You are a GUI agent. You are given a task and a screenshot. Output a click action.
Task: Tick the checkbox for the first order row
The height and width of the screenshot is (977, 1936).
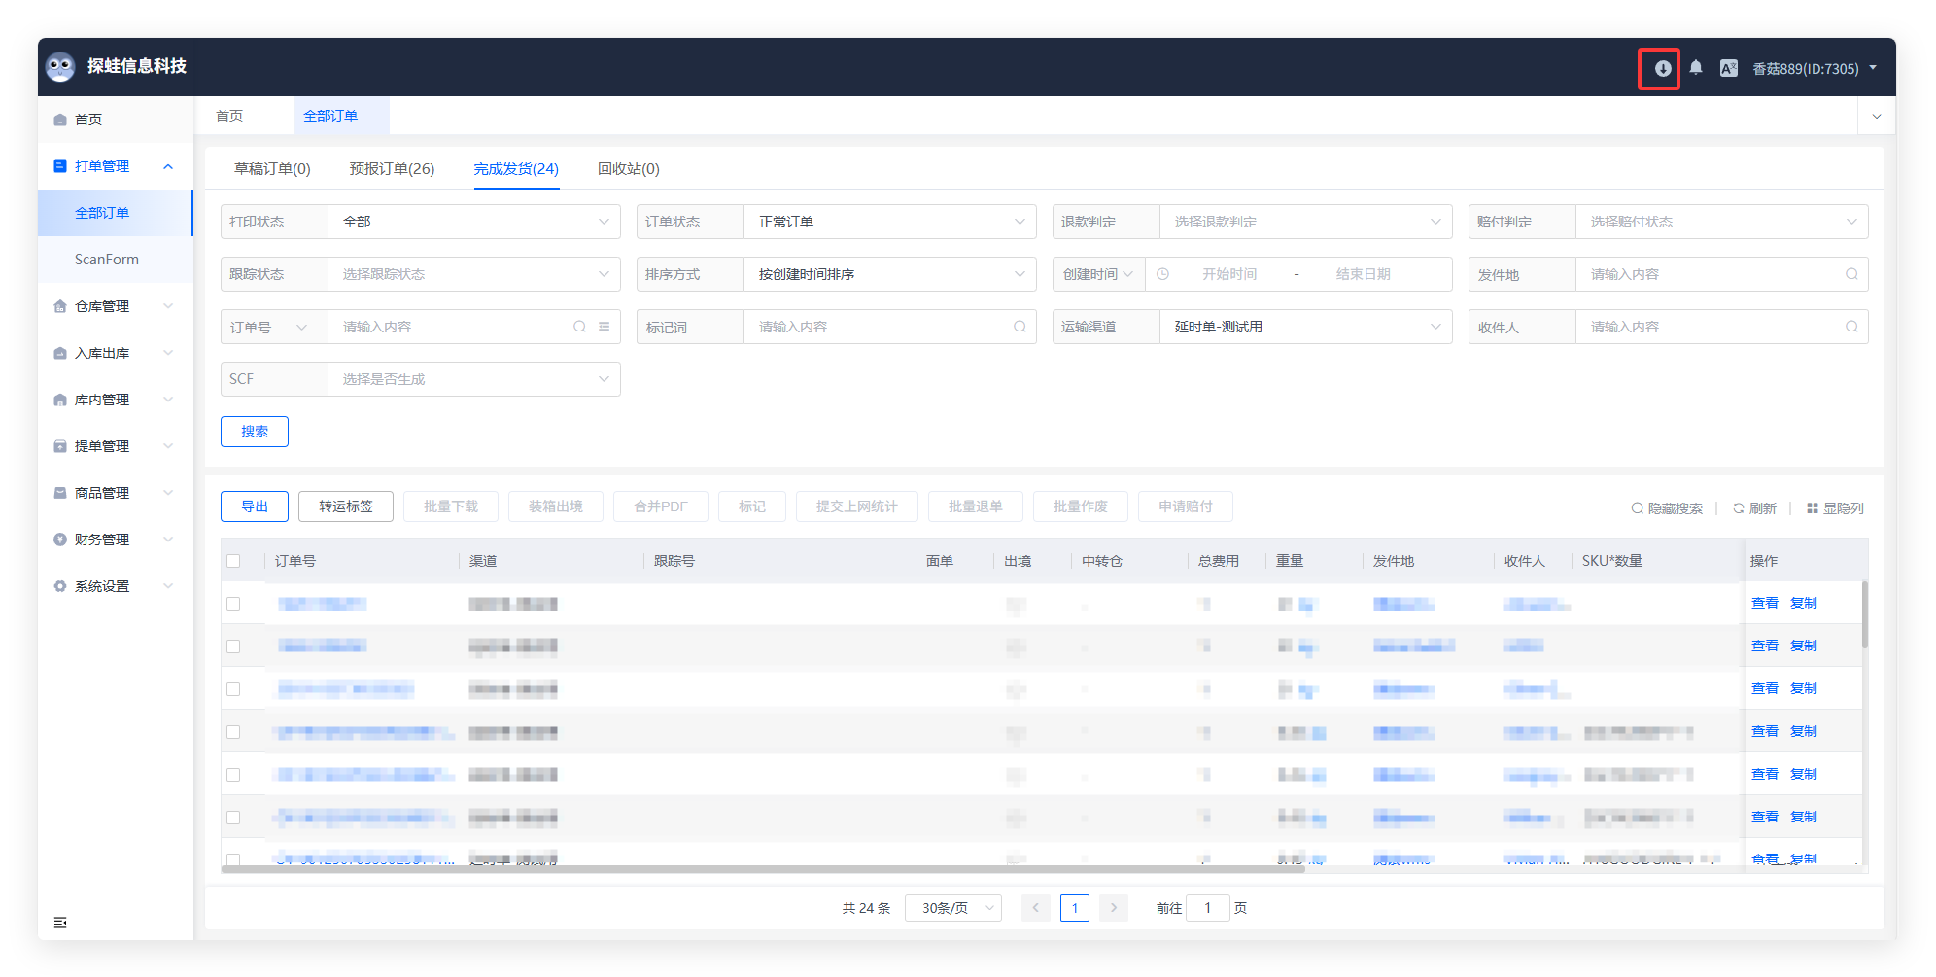point(233,604)
